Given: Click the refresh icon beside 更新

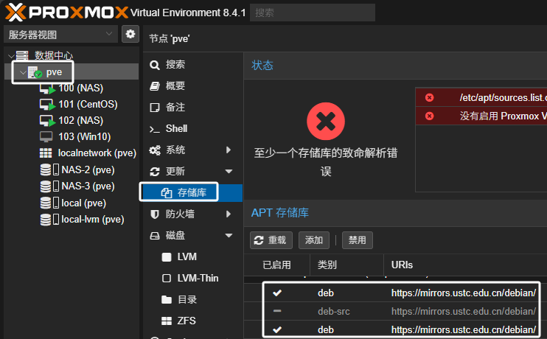Looking at the screenshot, I should point(155,172).
